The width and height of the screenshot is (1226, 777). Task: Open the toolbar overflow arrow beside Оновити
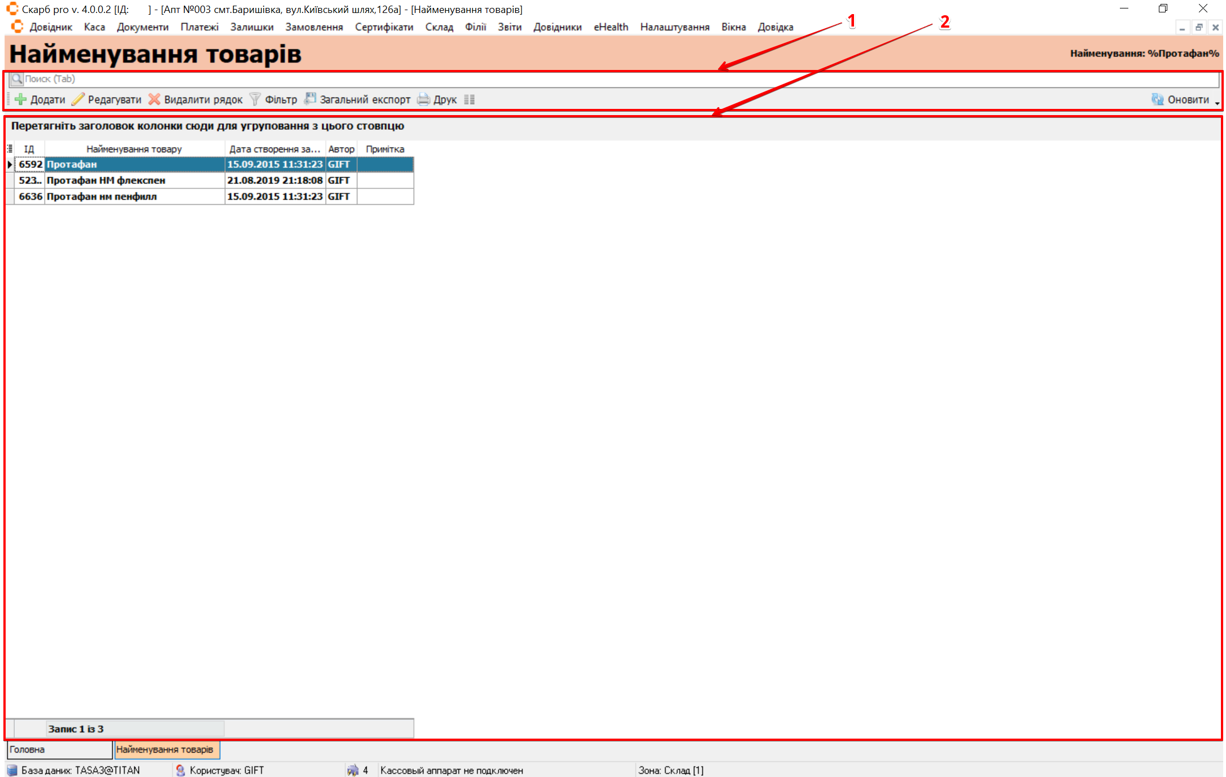point(1216,103)
